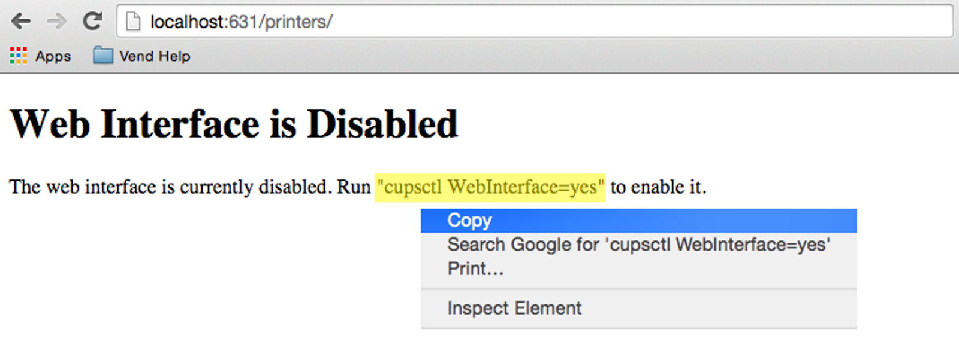959x345 pixels.
Task: Click the highlighted cupsctl WebInterface=yes text
Action: coord(490,187)
